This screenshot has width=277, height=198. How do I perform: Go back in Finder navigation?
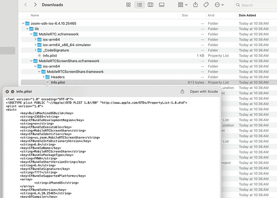(26, 5)
